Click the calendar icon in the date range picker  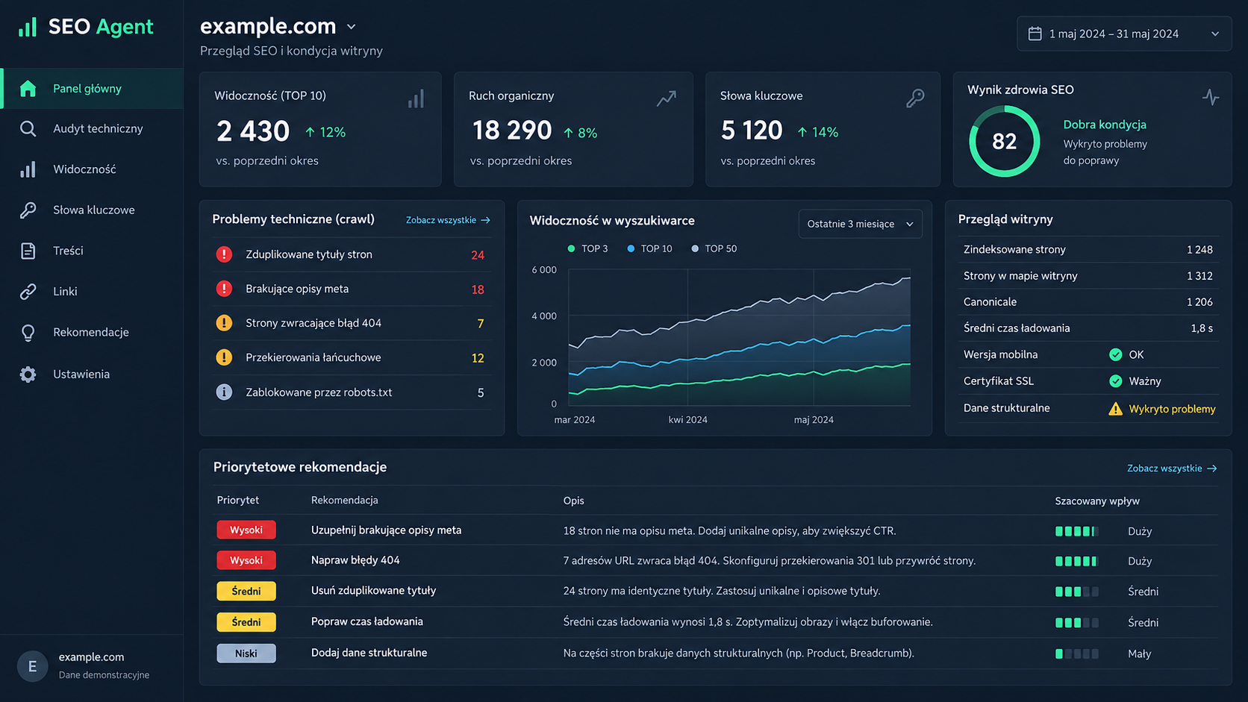(1035, 34)
